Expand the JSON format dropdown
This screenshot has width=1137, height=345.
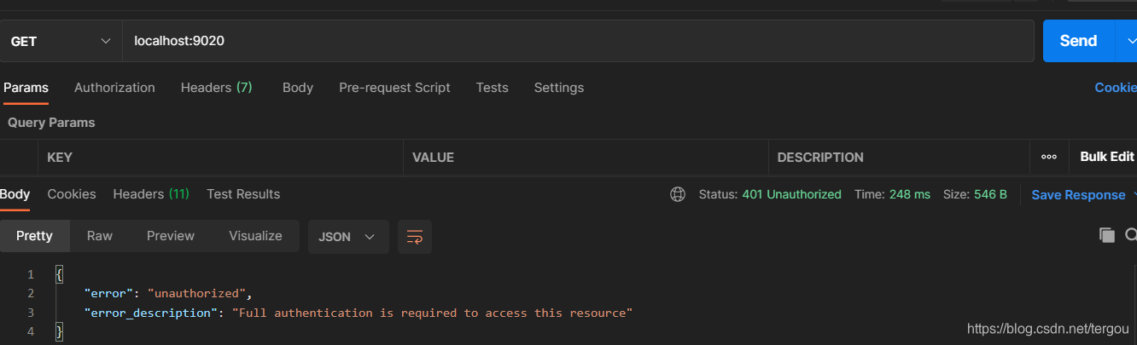point(348,237)
